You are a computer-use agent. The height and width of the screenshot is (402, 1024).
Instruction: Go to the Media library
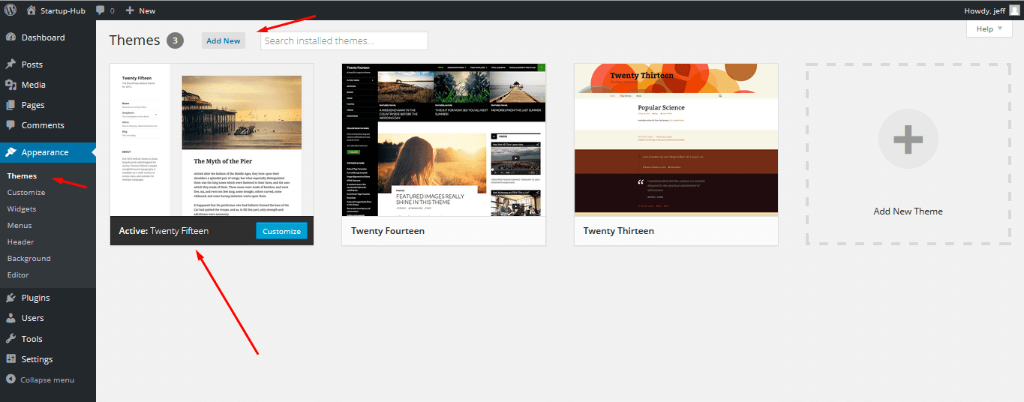click(x=33, y=85)
